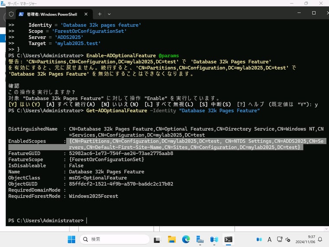This screenshot has width=329, height=247.
Task: Click the 確認 confirmation heading
Action: pyautogui.click(x=14, y=86)
